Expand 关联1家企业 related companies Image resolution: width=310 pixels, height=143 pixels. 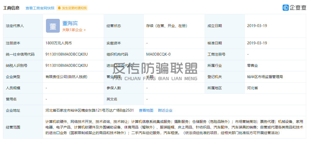click(x=74, y=30)
